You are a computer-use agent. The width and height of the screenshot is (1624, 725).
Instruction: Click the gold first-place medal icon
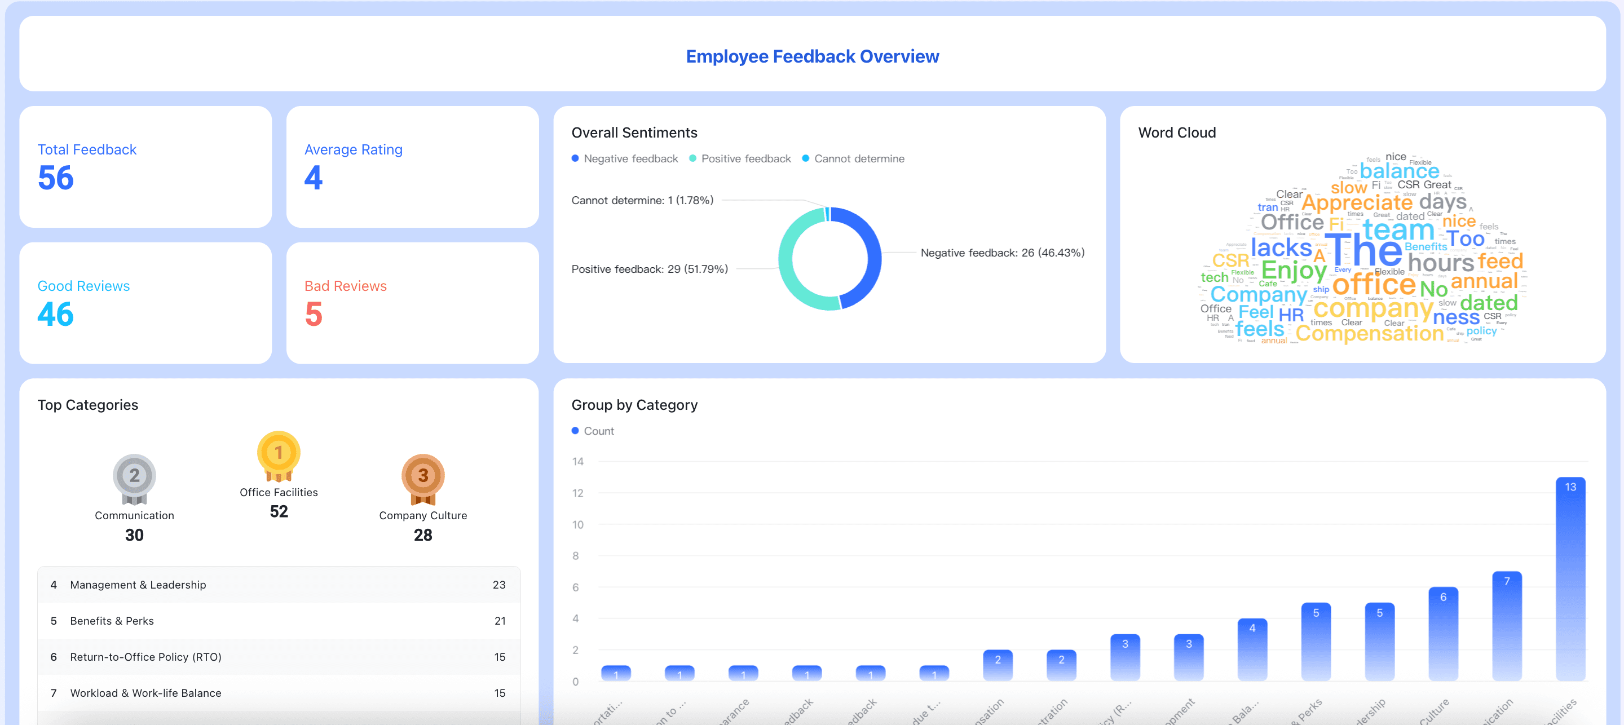point(278,455)
